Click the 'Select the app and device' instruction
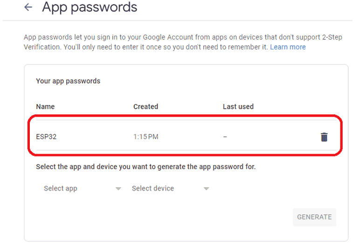This screenshot has height=247, width=359. point(145,167)
